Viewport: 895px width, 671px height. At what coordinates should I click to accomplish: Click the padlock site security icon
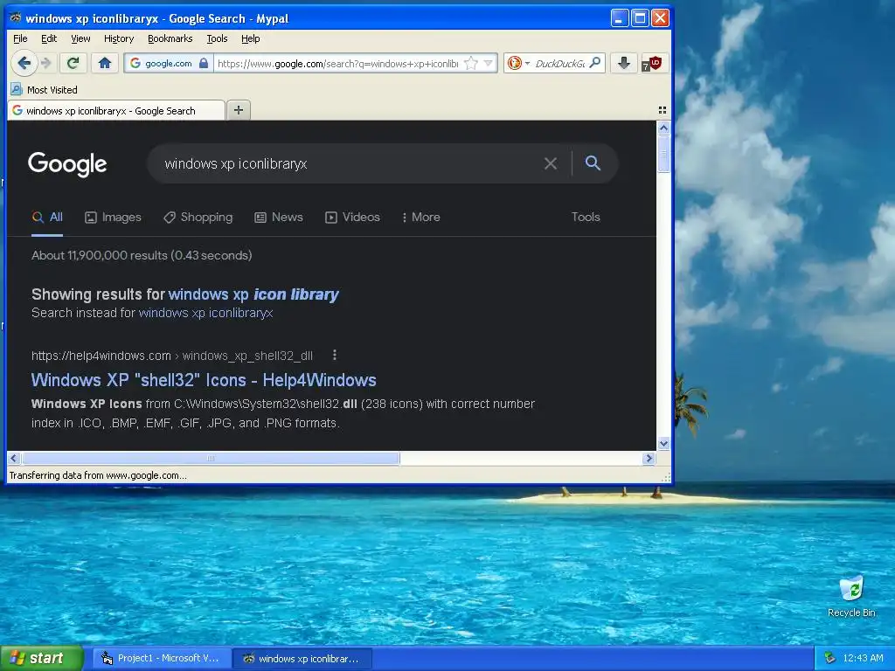[x=204, y=63]
